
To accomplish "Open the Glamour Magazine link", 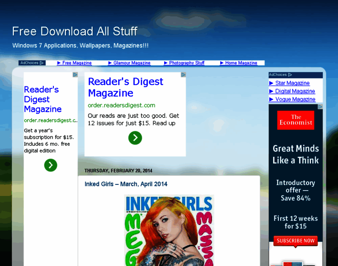I will 129,63.
